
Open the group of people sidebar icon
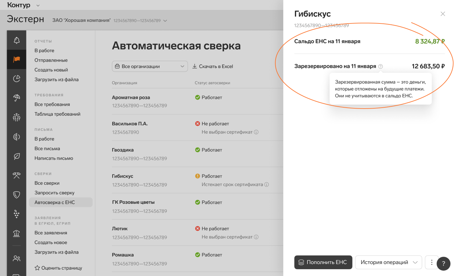coord(16,117)
